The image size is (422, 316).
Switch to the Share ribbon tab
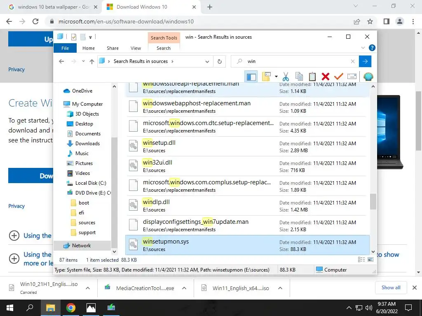click(113, 48)
